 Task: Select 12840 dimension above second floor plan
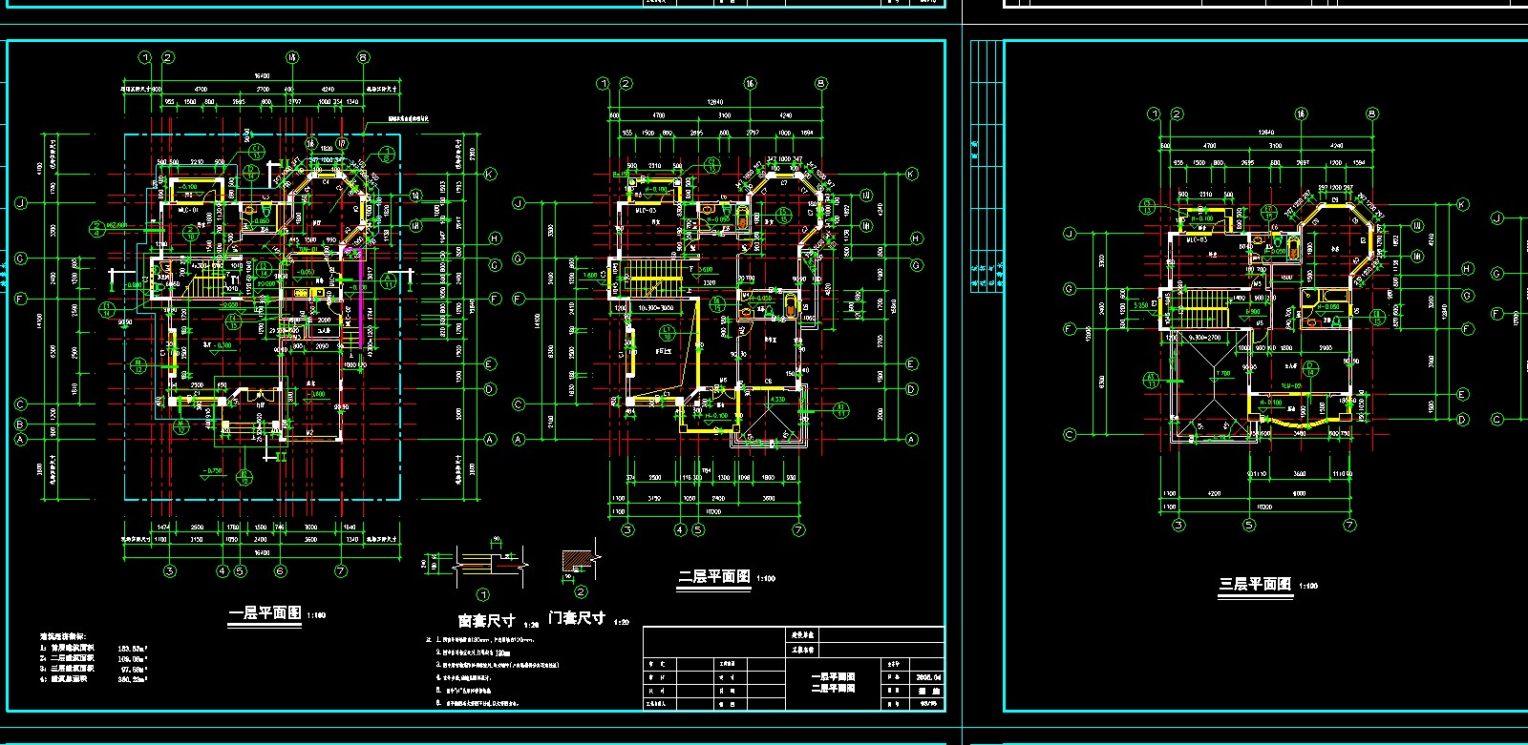click(714, 102)
